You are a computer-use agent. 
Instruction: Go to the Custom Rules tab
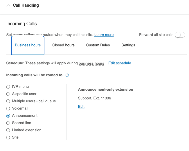coord(98,45)
